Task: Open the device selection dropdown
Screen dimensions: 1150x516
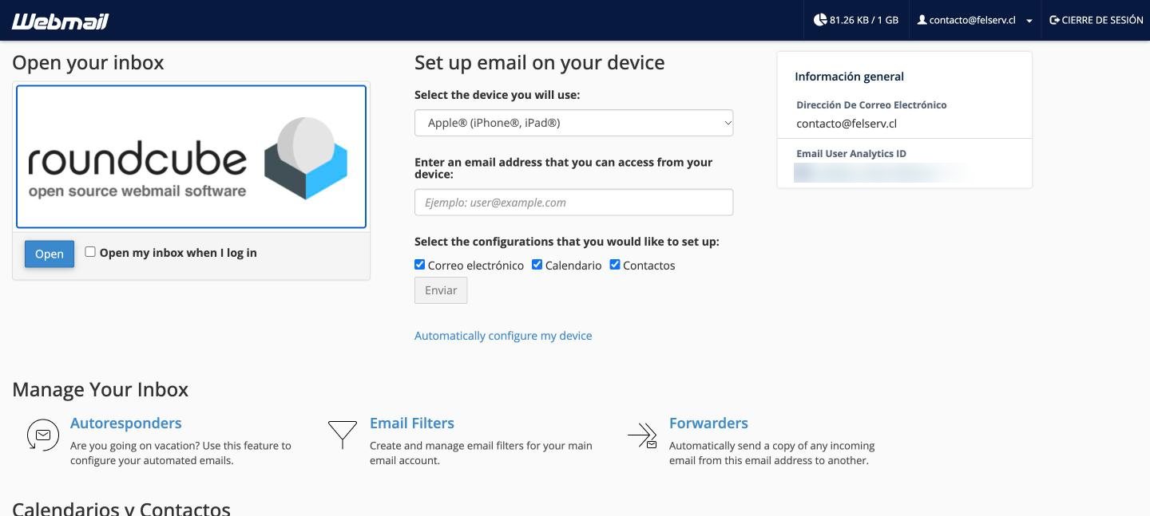Action: tap(573, 123)
